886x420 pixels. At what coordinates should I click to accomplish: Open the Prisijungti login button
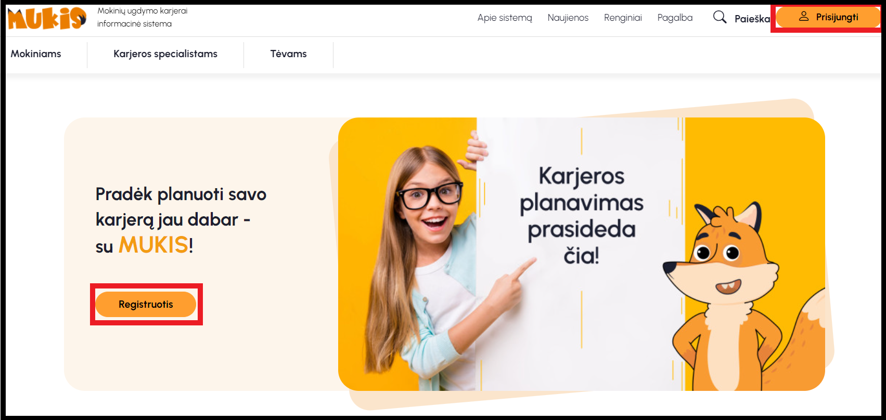(x=828, y=17)
